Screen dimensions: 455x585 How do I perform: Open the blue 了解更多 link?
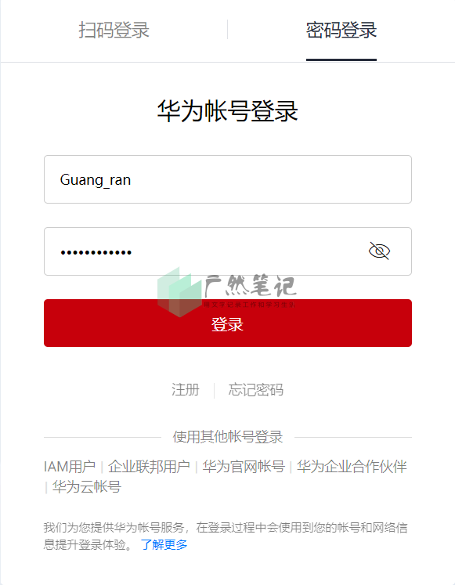(164, 545)
